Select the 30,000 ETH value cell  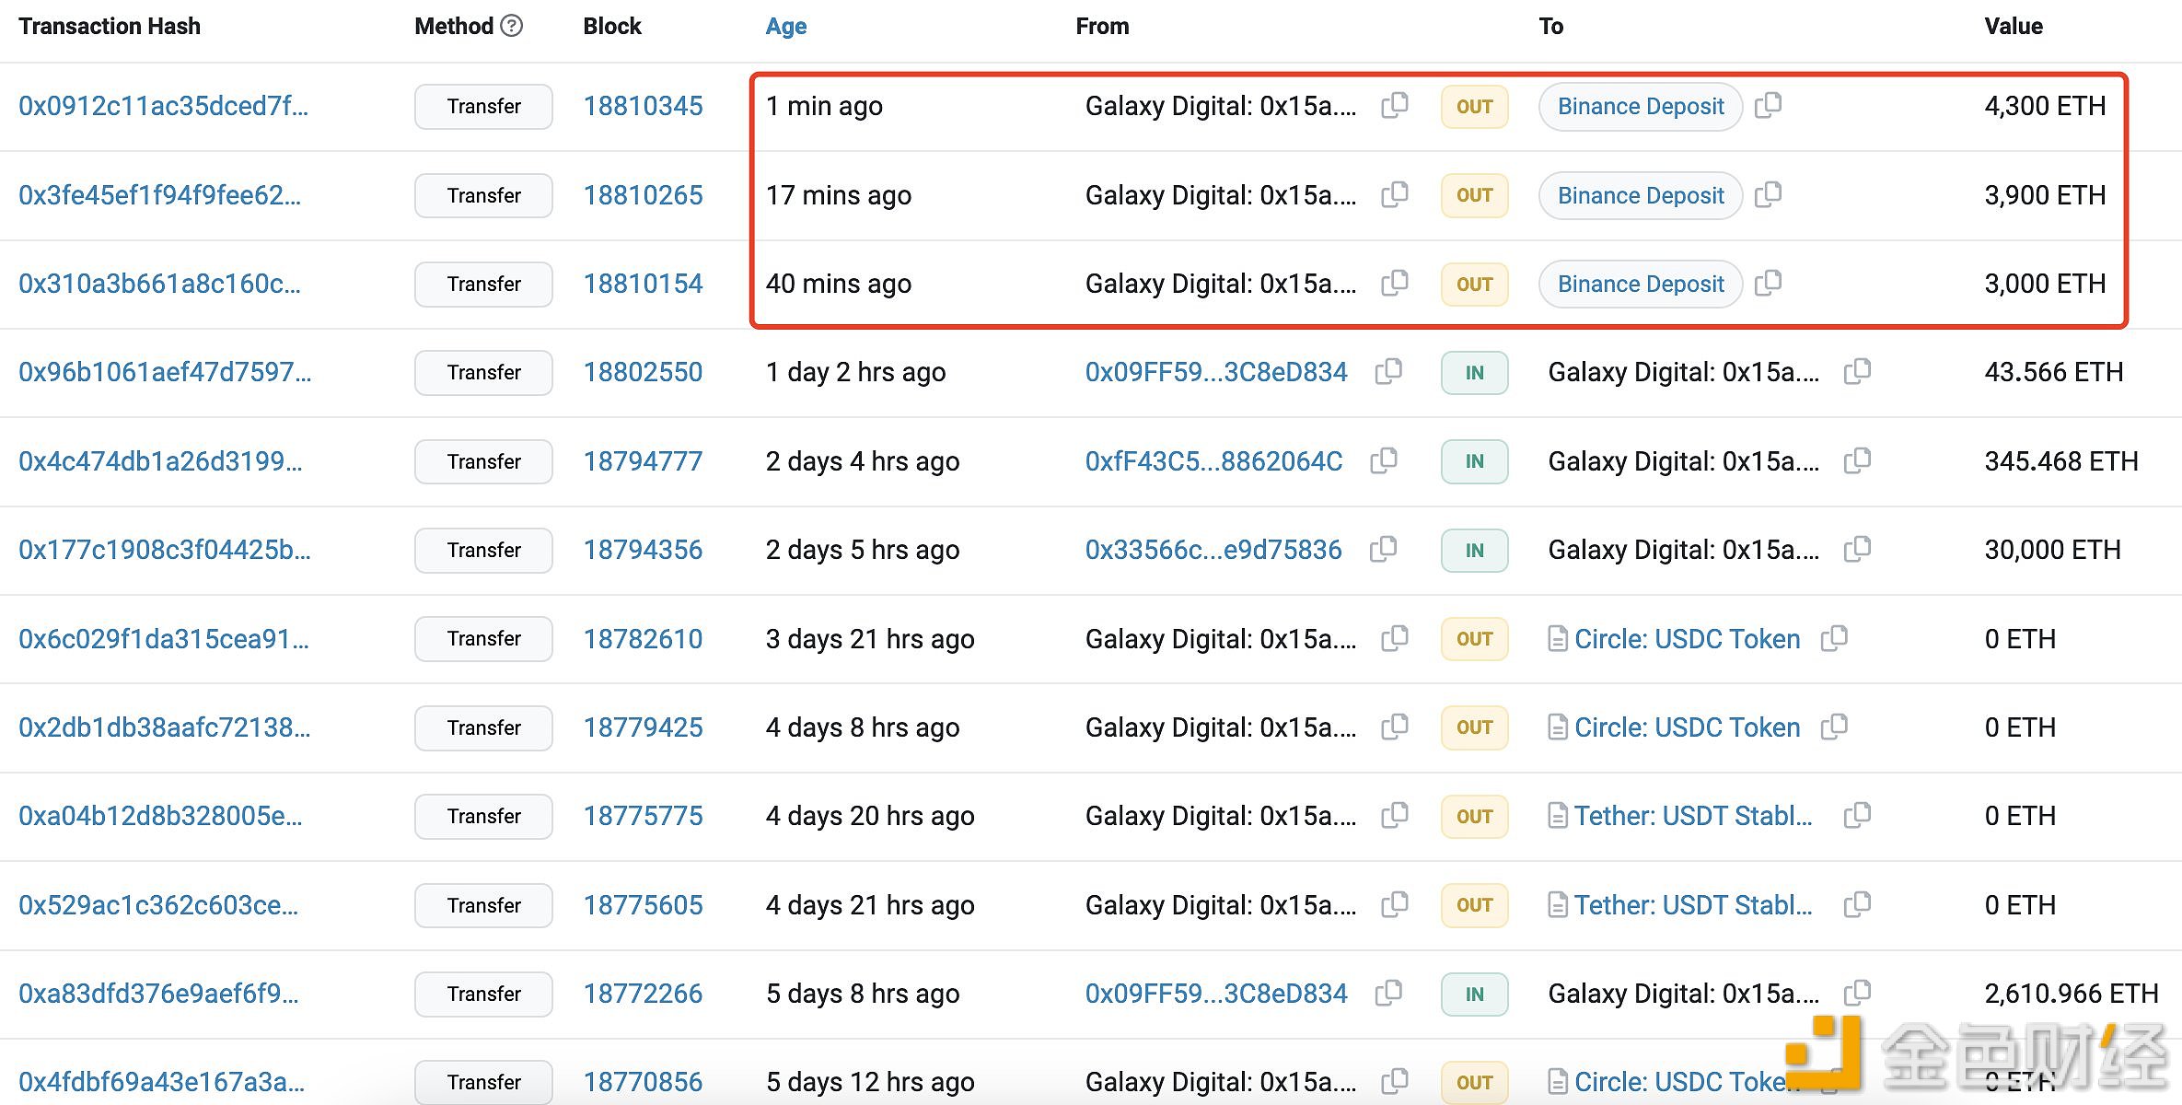click(x=2052, y=550)
